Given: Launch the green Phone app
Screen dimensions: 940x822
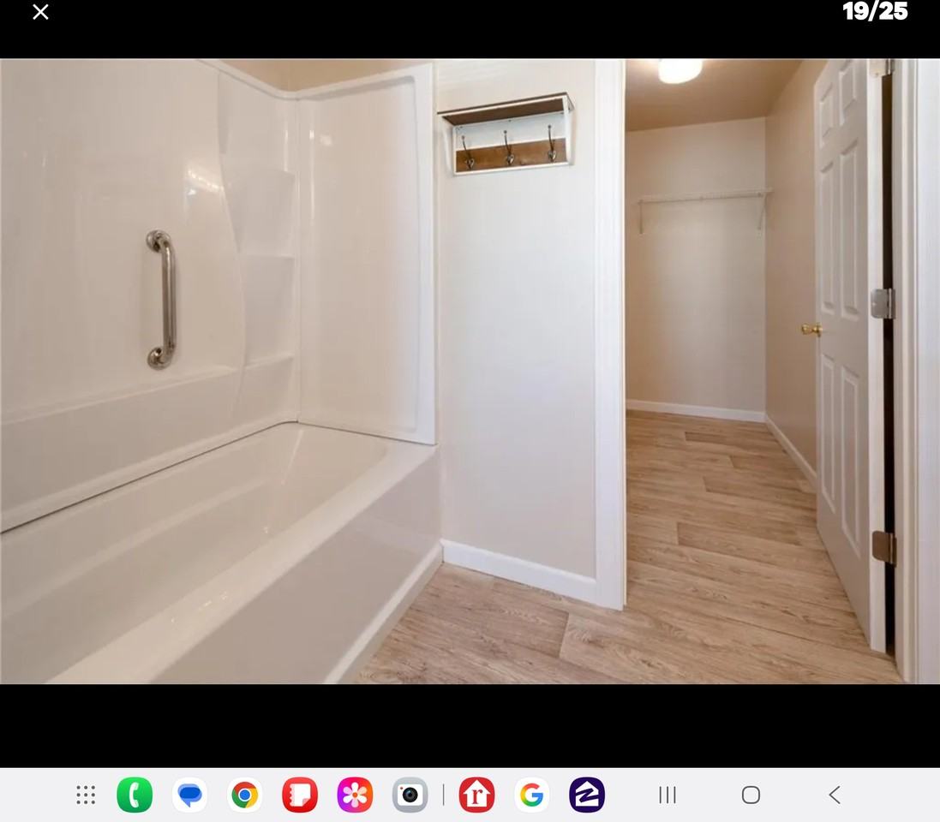Looking at the screenshot, I should coord(135,795).
